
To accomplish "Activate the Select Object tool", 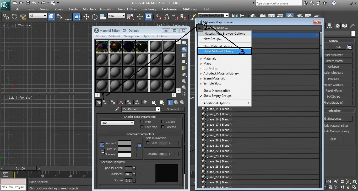I will 51,17.
